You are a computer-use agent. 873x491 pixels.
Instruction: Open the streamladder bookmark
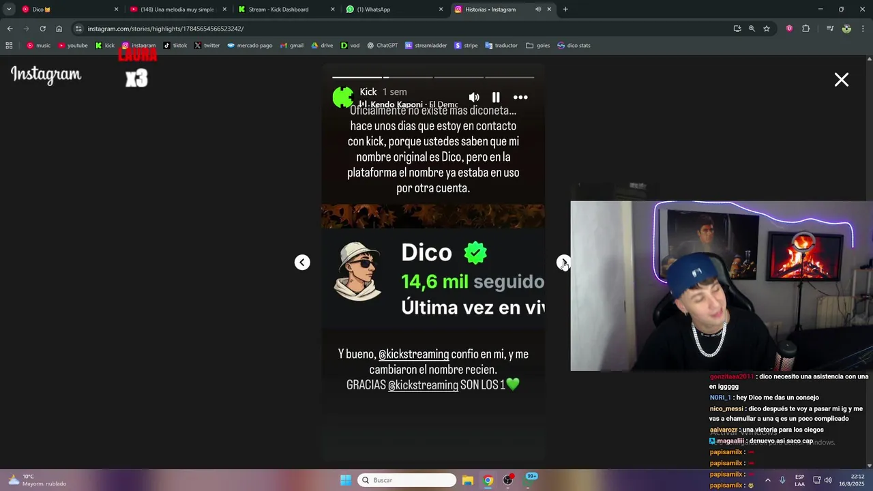[426, 46]
